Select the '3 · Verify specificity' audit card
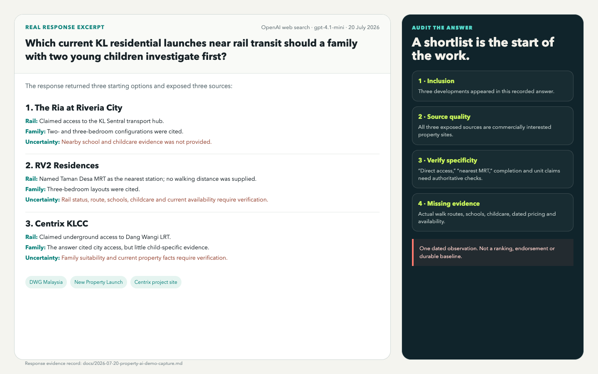Image resolution: width=598 pixels, height=374 pixels. click(493, 169)
